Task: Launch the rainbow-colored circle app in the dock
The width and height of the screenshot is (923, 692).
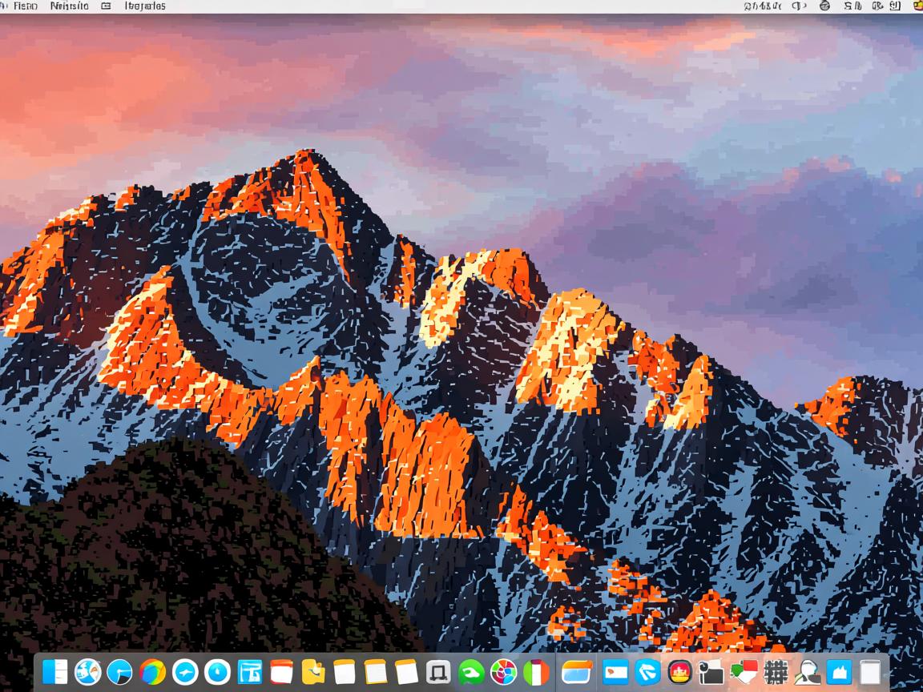Action: (152, 672)
